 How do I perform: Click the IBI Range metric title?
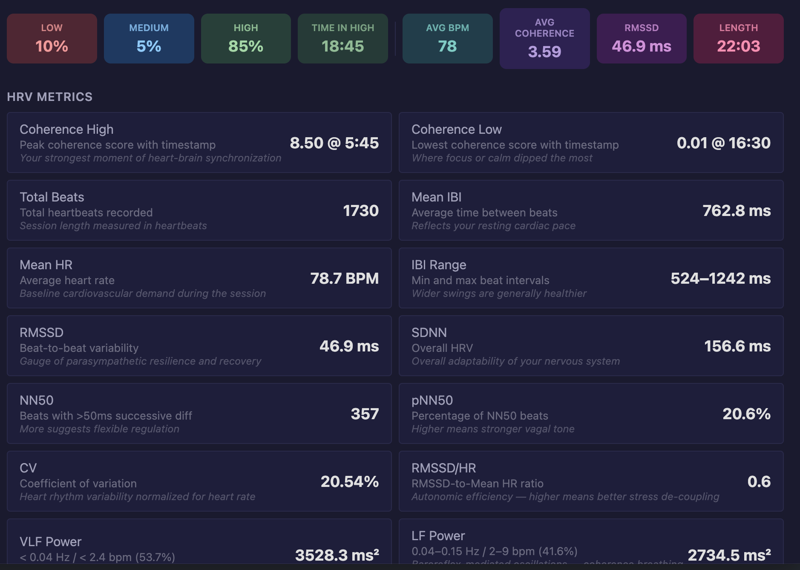click(x=439, y=265)
